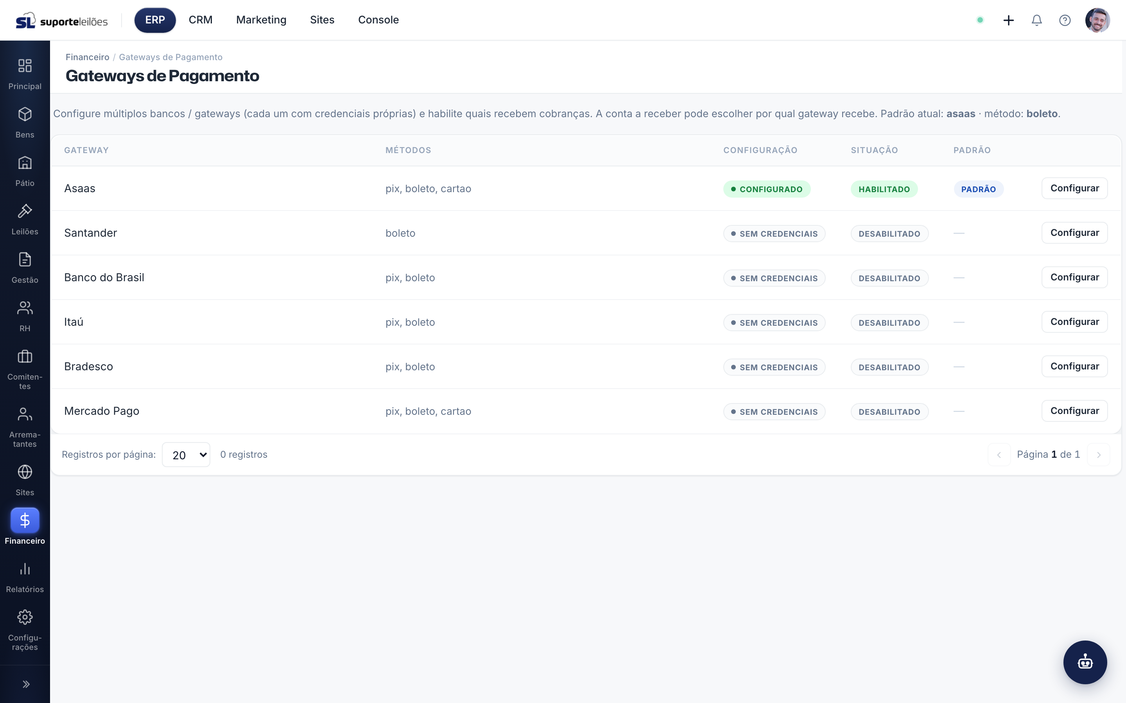Select the Banco do Brasil row name

[x=104, y=278]
